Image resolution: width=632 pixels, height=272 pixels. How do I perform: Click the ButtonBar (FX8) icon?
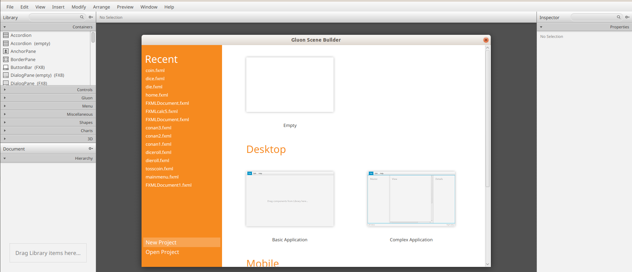point(6,68)
